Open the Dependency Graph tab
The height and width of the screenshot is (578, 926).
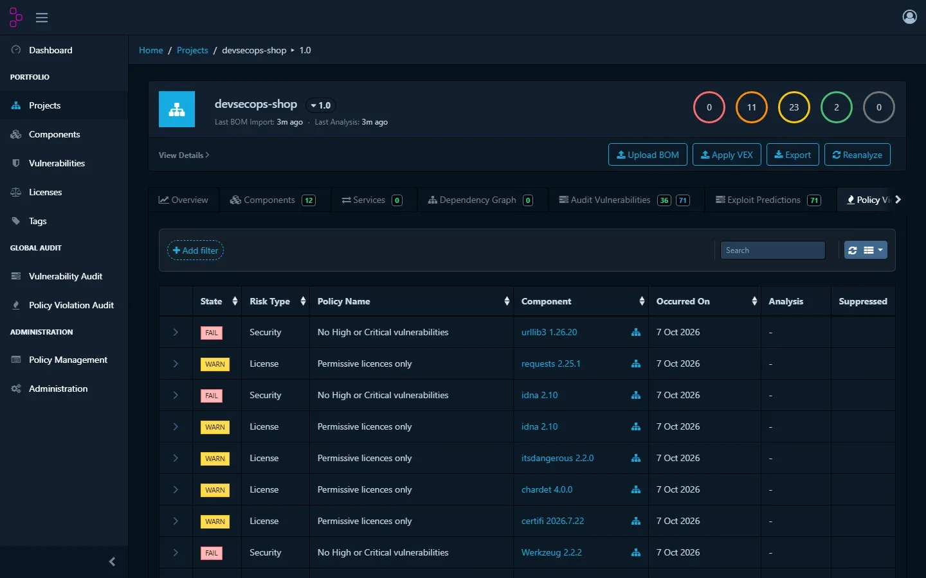481,200
